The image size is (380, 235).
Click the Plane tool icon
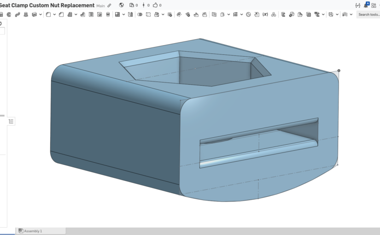214,15
